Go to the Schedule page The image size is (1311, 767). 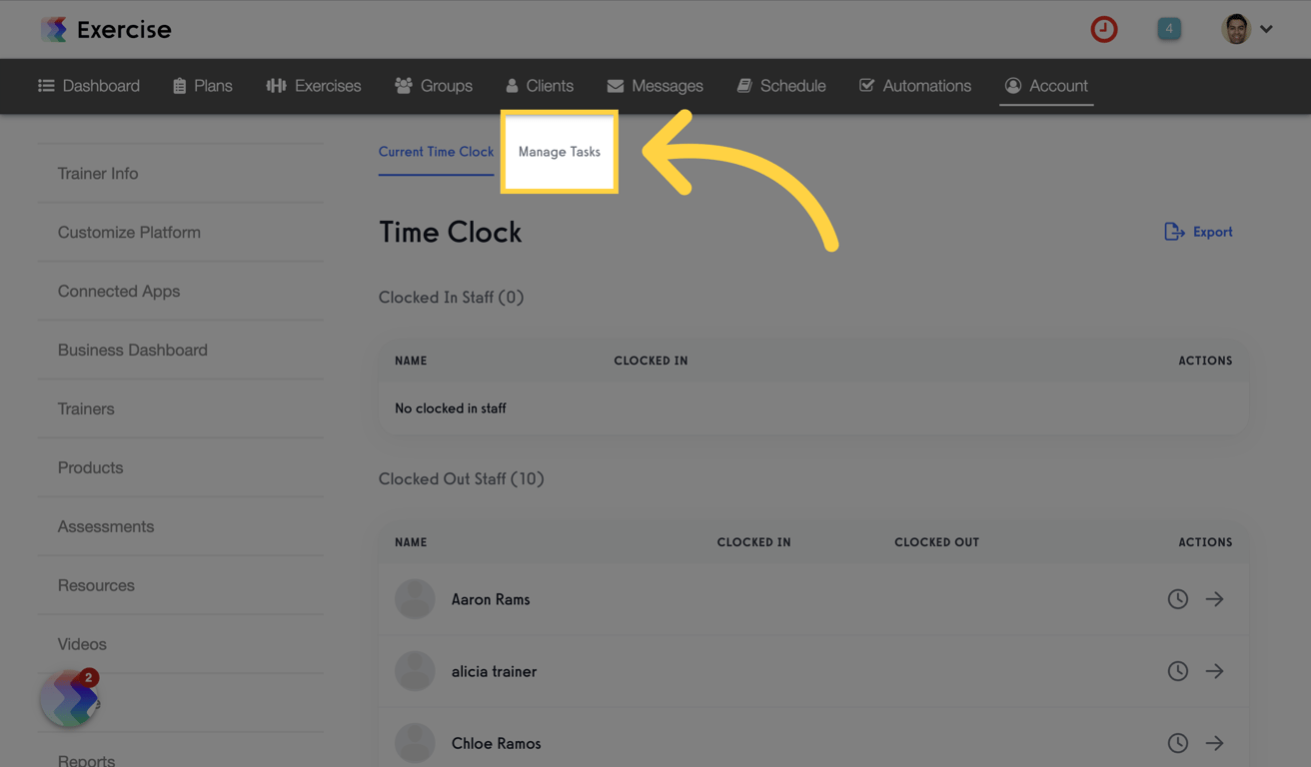click(781, 86)
